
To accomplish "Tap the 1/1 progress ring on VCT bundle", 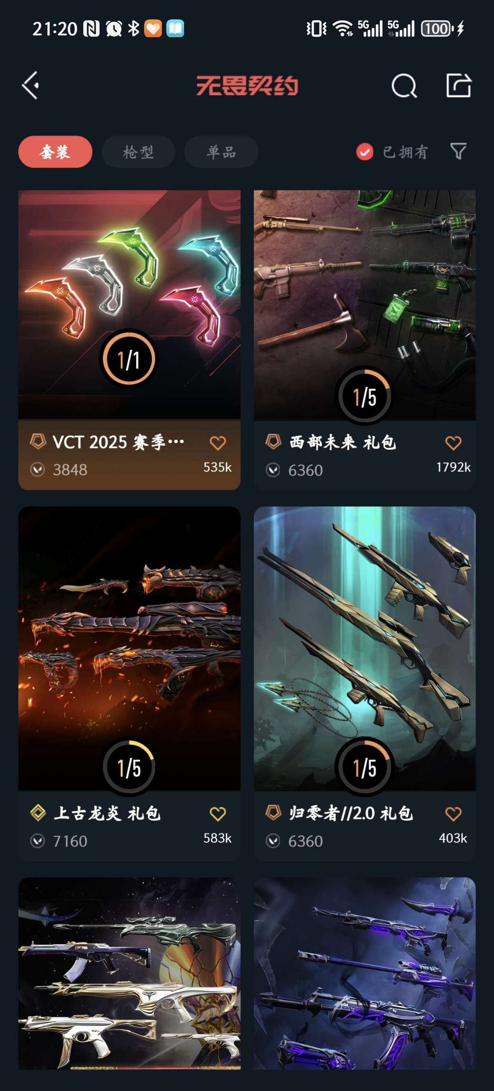I will [x=129, y=359].
